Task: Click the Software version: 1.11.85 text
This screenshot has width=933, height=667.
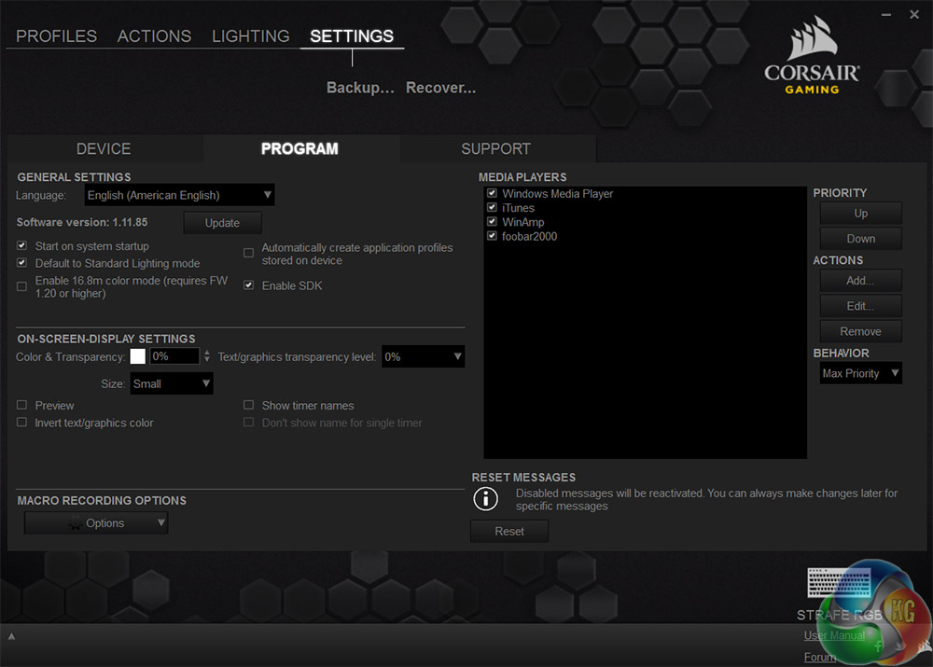Action: click(x=82, y=222)
